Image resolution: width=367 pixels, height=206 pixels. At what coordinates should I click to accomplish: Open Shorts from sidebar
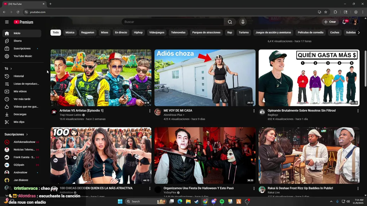click(22, 41)
